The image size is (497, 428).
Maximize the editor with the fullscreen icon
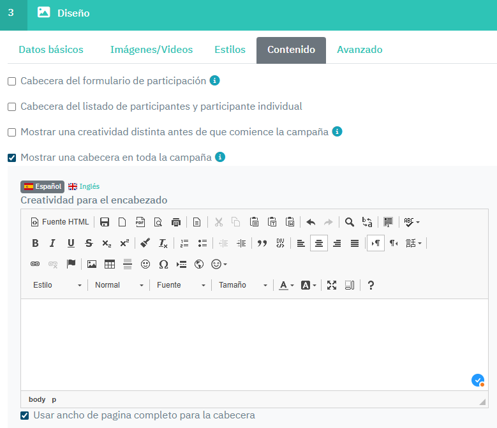pos(332,285)
